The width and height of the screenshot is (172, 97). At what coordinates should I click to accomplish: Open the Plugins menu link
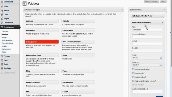tap(7, 56)
